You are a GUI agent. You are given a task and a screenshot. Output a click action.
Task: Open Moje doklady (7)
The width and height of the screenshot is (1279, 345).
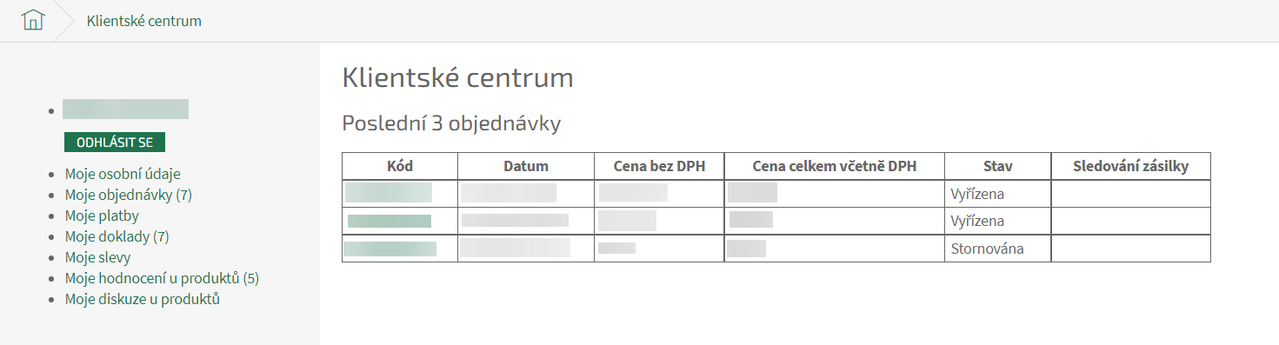pyautogui.click(x=117, y=236)
